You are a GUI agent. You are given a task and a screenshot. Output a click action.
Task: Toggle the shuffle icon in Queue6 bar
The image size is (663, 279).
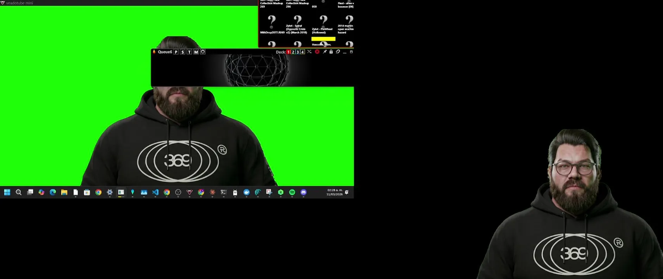click(309, 52)
